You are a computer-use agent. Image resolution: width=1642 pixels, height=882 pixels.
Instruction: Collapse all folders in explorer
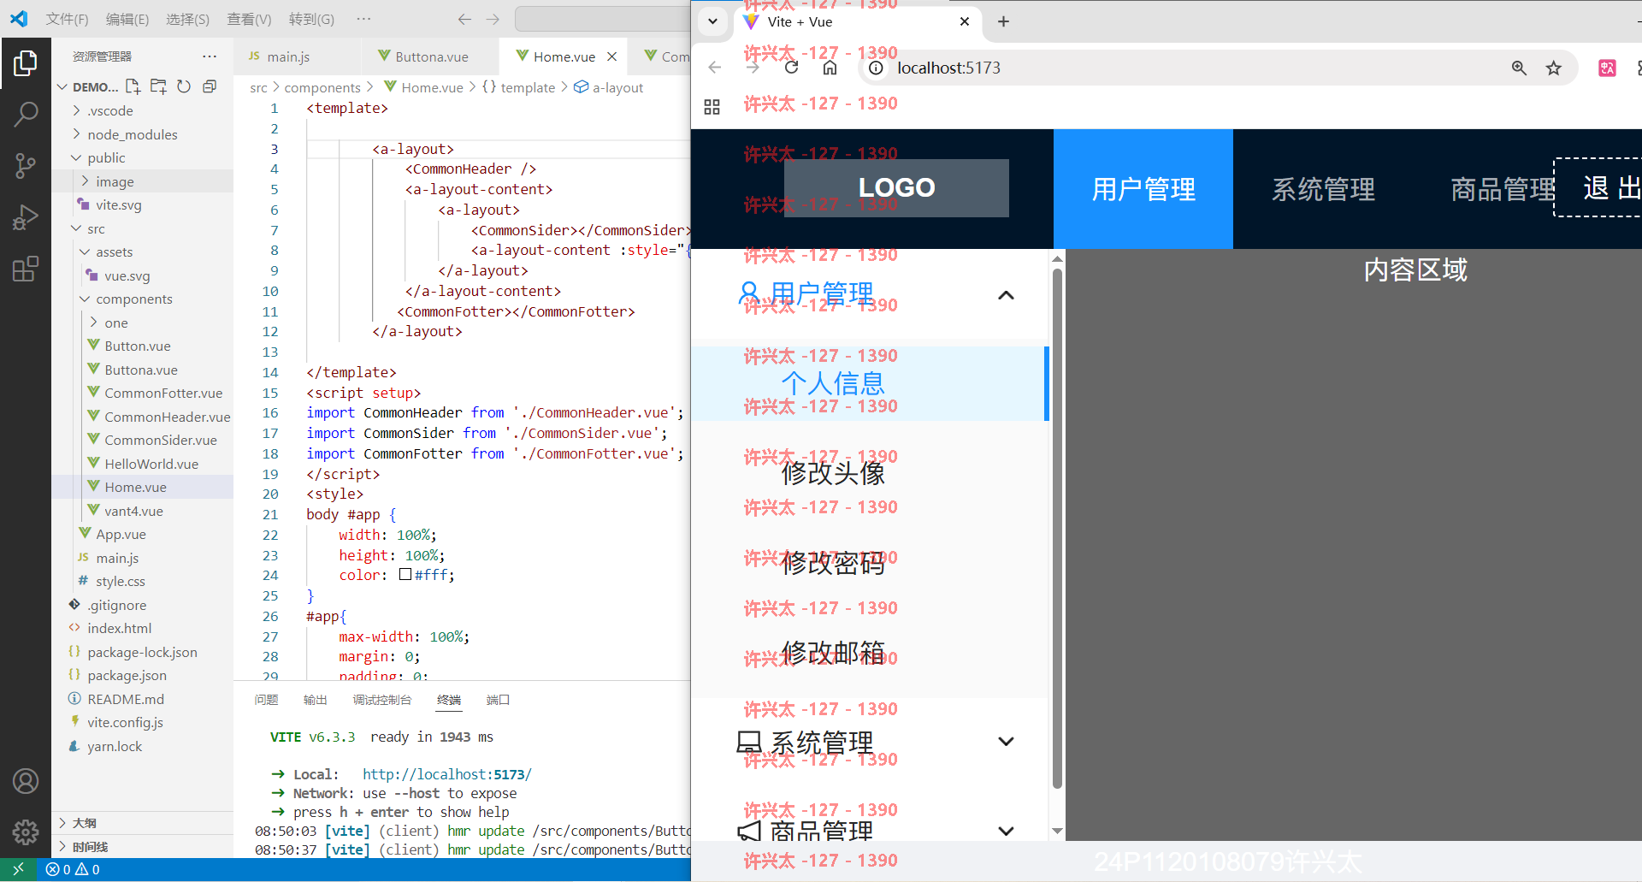(210, 86)
